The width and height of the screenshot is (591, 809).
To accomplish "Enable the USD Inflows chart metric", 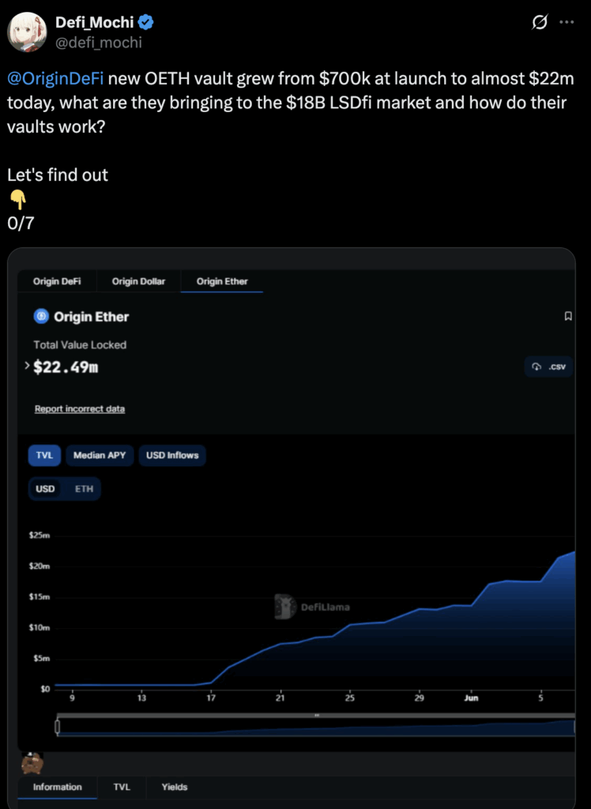I will tap(172, 455).
